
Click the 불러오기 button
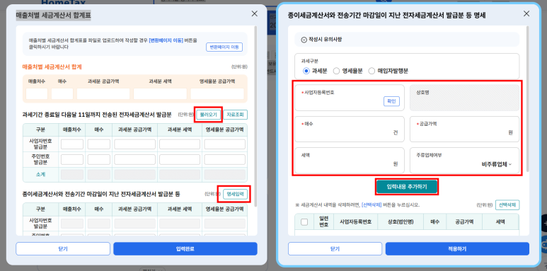(209, 115)
